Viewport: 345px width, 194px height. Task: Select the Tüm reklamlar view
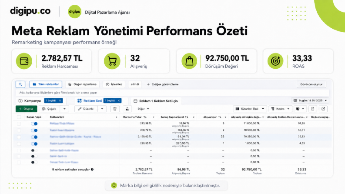tap(46, 84)
